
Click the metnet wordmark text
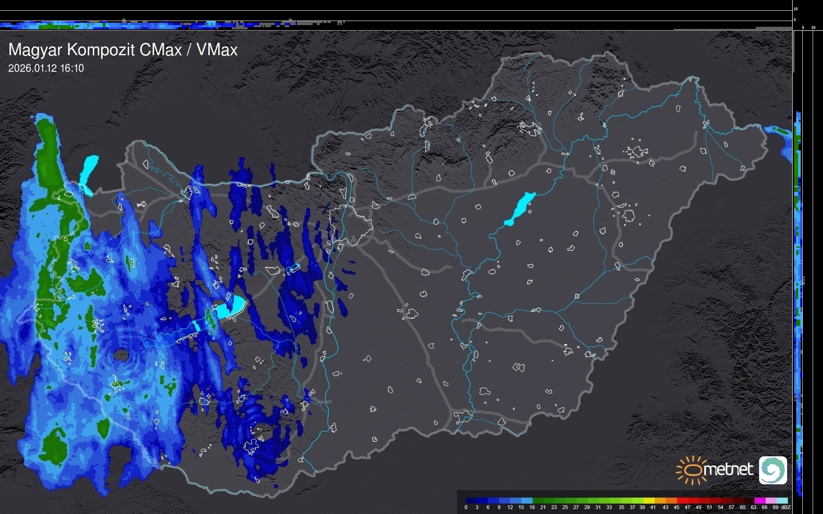pyautogui.click(x=728, y=469)
